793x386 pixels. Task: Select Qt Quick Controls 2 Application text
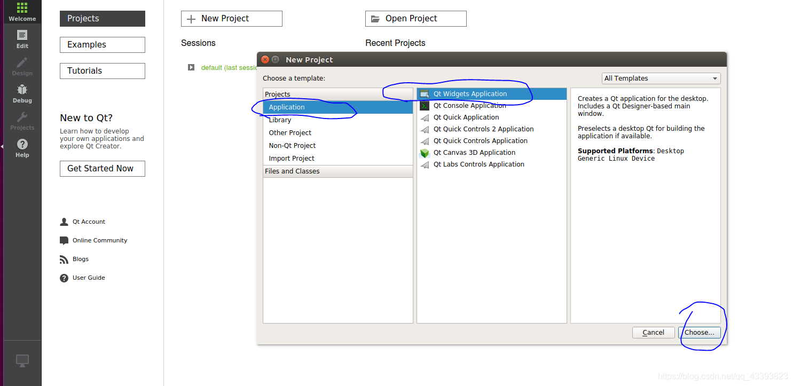(x=484, y=129)
